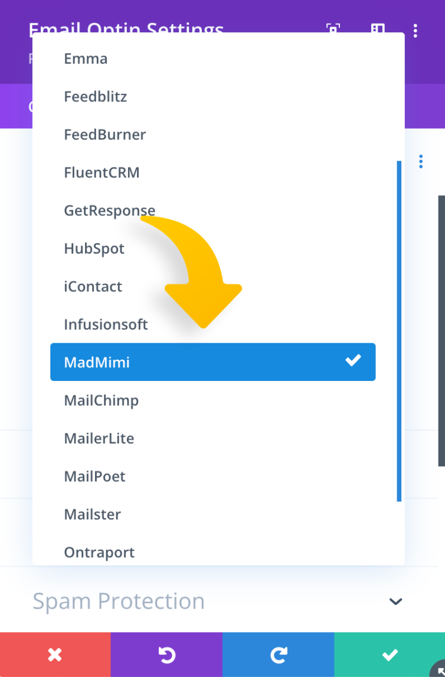Click the blue redo arrow icon
This screenshot has width=445, height=677.
click(278, 655)
